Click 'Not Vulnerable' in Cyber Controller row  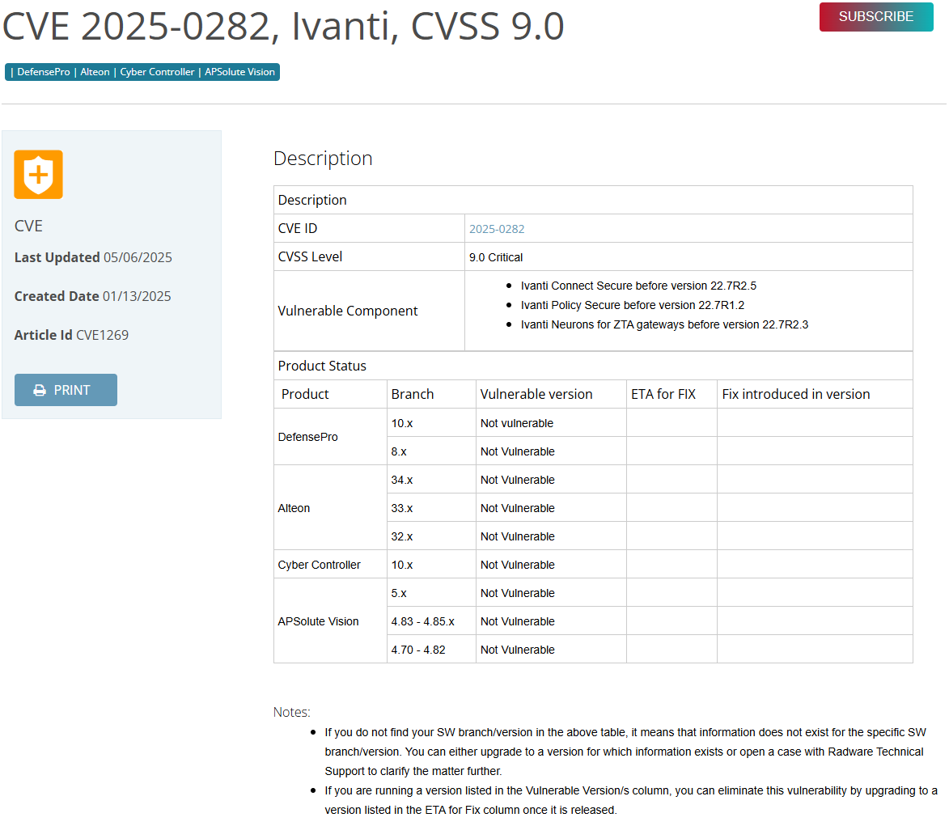click(518, 565)
